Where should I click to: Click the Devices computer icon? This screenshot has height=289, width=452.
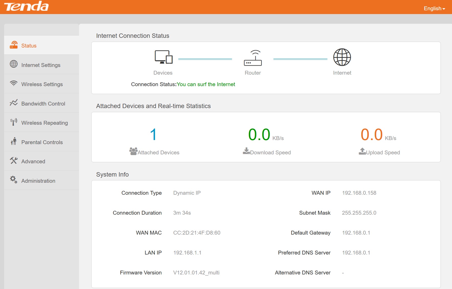pos(163,57)
